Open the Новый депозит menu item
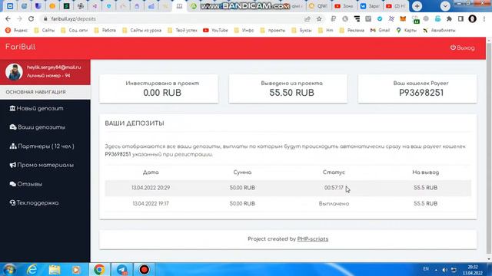This screenshot has width=492, height=276. coord(36,108)
